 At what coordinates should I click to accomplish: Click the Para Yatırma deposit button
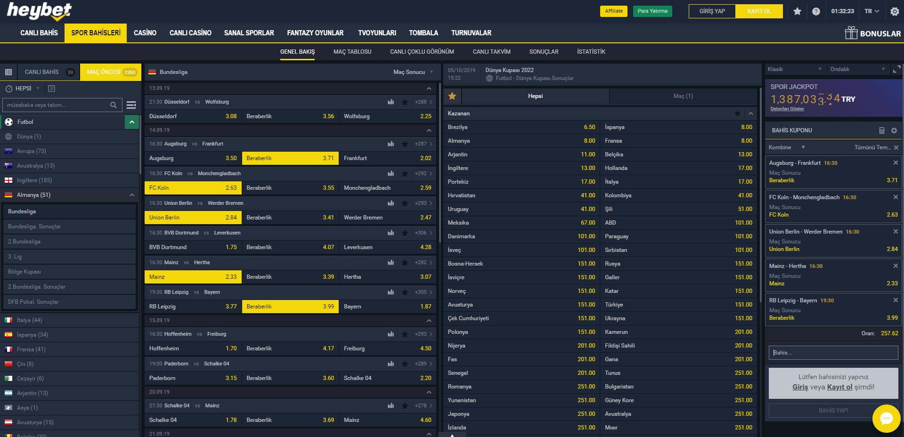pyautogui.click(x=652, y=11)
